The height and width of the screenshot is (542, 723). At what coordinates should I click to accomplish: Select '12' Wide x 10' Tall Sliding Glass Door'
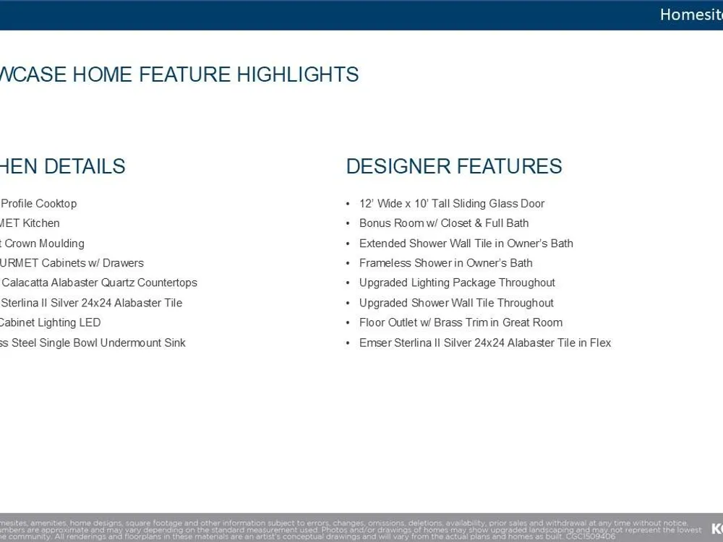click(x=452, y=204)
